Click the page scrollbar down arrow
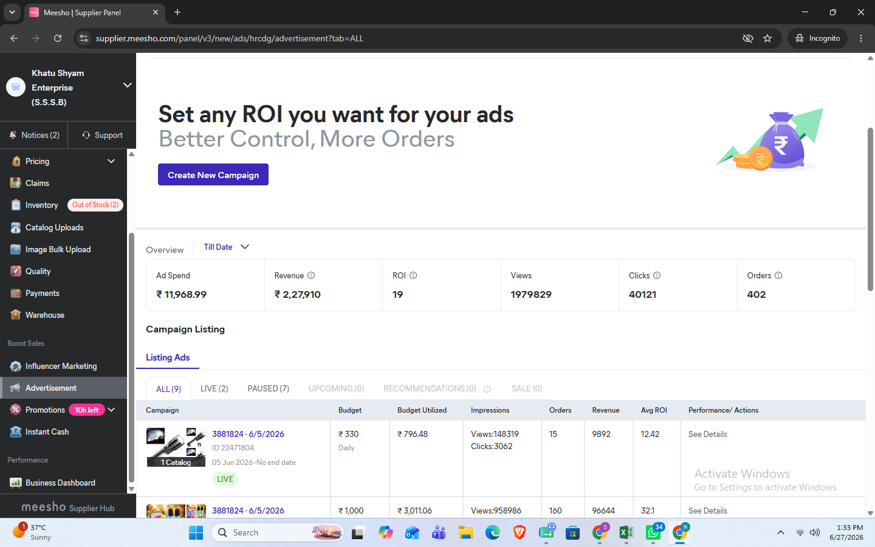 pos(870,513)
